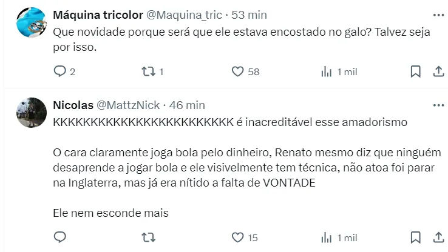
Task: Share Máquina tricolor's tweet
Action: [x=436, y=71]
